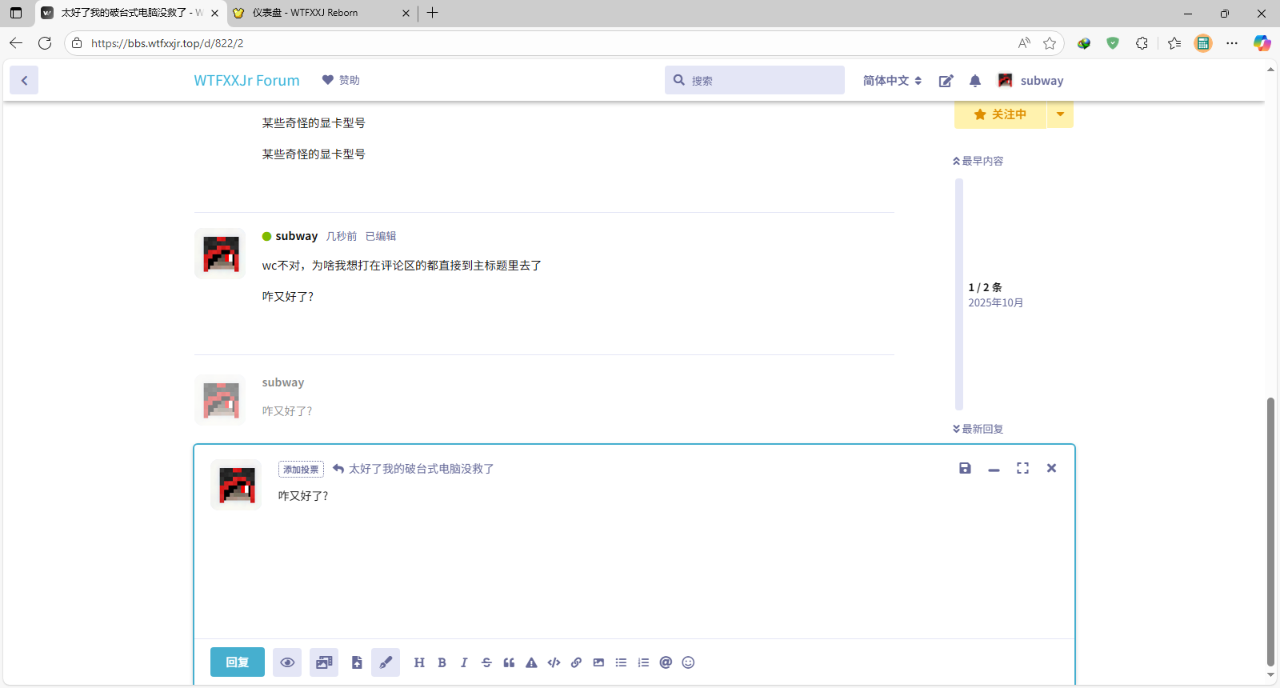
Task: Toggle the rich text editor brush button
Action: (x=386, y=662)
